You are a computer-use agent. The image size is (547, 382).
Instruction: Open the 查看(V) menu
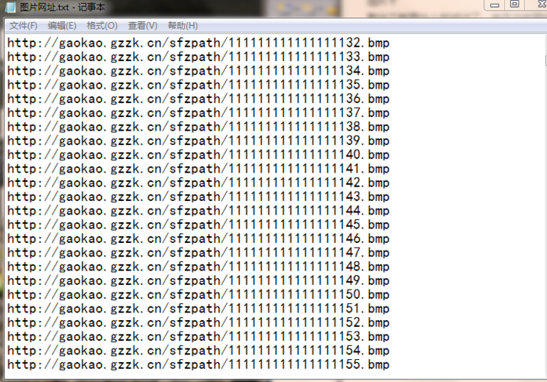142,26
